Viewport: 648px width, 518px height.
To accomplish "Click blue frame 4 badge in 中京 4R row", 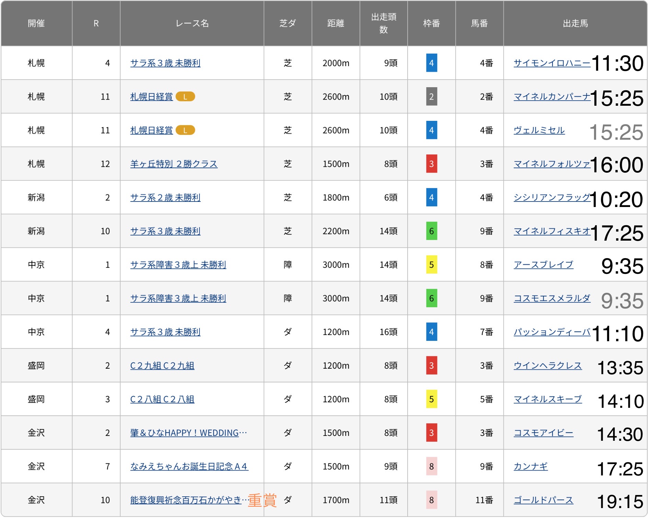I will pyautogui.click(x=431, y=332).
